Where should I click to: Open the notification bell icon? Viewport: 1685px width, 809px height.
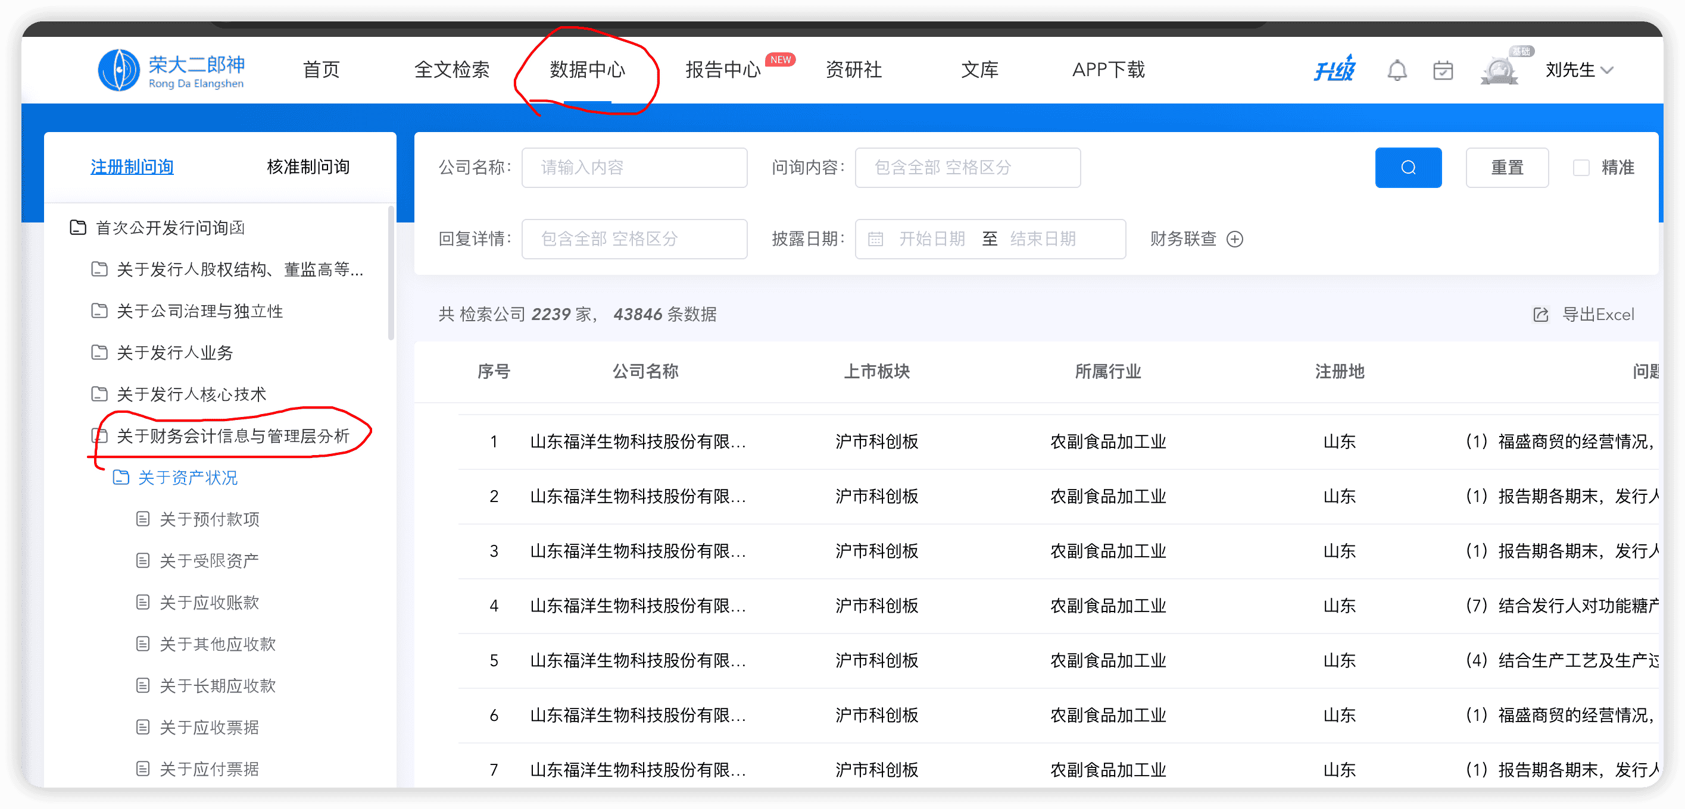tap(1397, 70)
